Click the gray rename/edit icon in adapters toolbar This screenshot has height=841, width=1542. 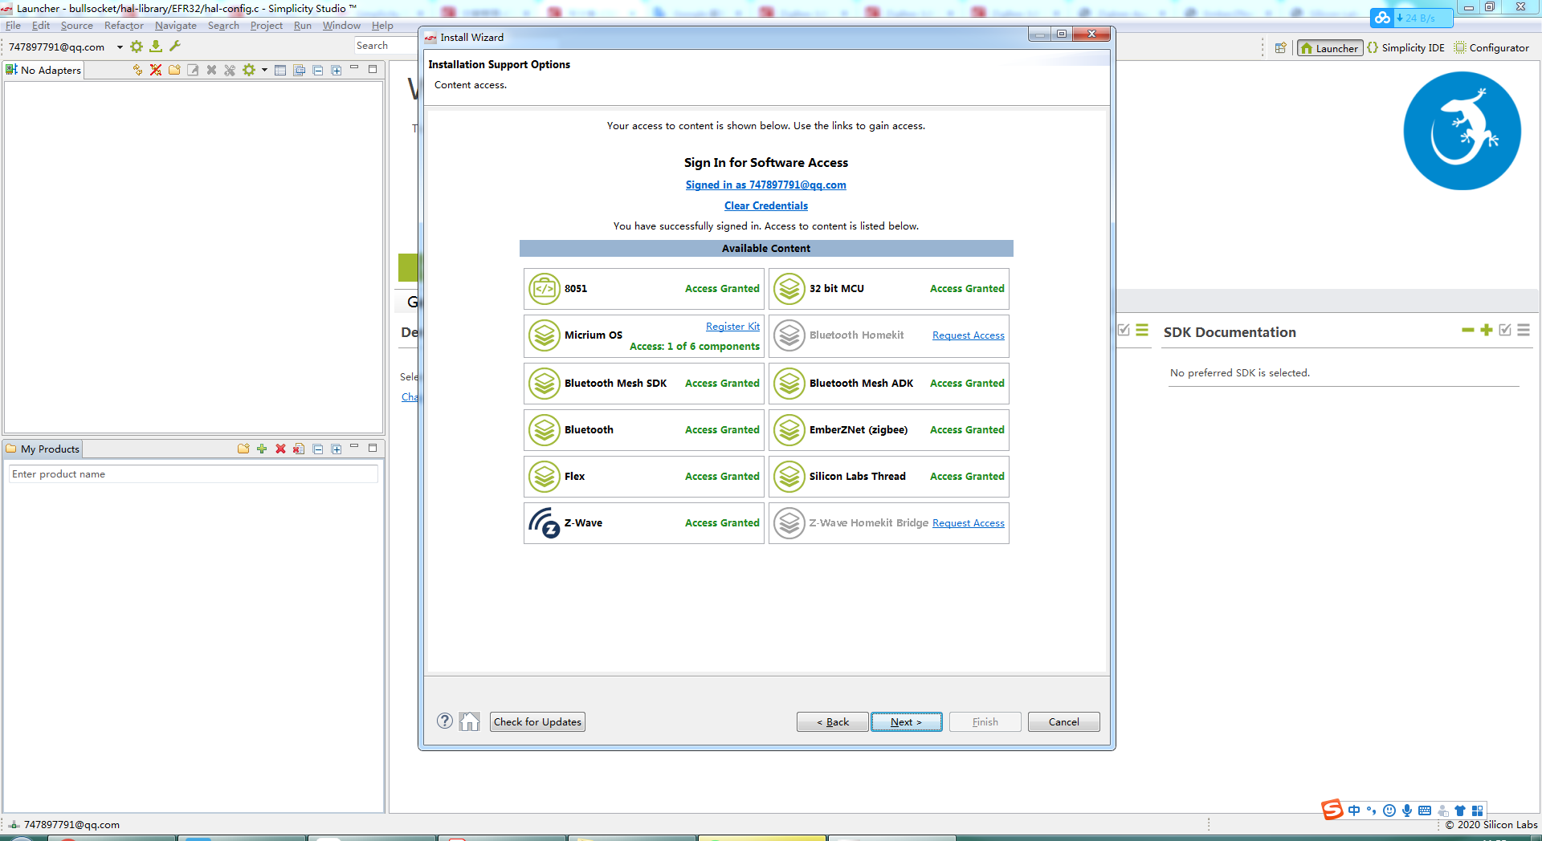pyautogui.click(x=193, y=70)
